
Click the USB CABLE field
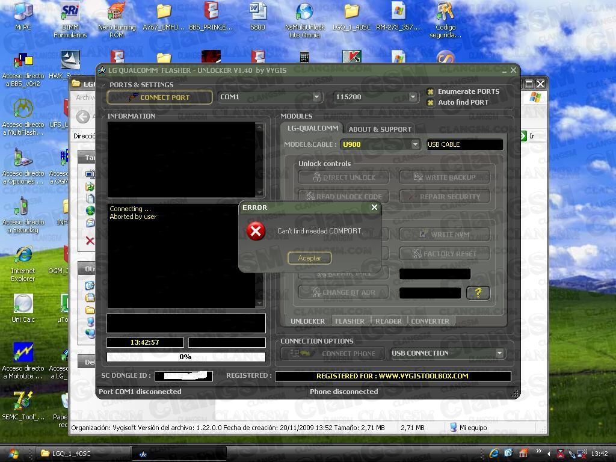[465, 144]
